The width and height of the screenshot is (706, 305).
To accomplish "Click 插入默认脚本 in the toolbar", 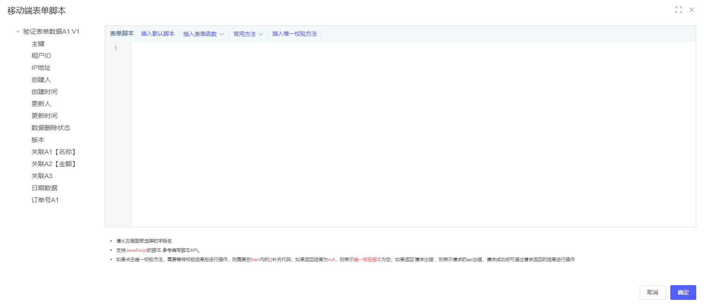I will click(x=158, y=34).
